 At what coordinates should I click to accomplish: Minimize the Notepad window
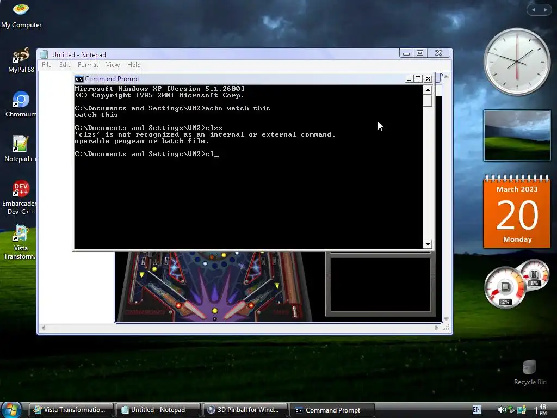click(x=406, y=53)
